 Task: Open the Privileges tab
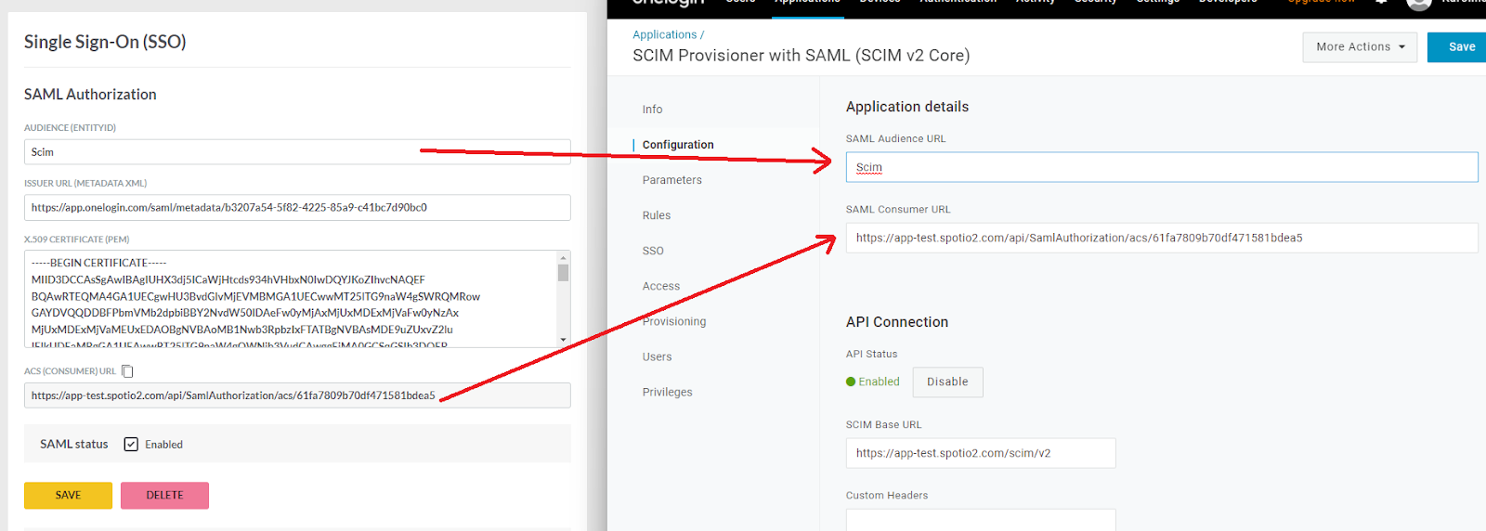(667, 392)
